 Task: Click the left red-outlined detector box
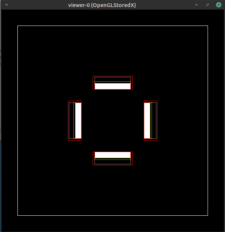coord(75,121)
